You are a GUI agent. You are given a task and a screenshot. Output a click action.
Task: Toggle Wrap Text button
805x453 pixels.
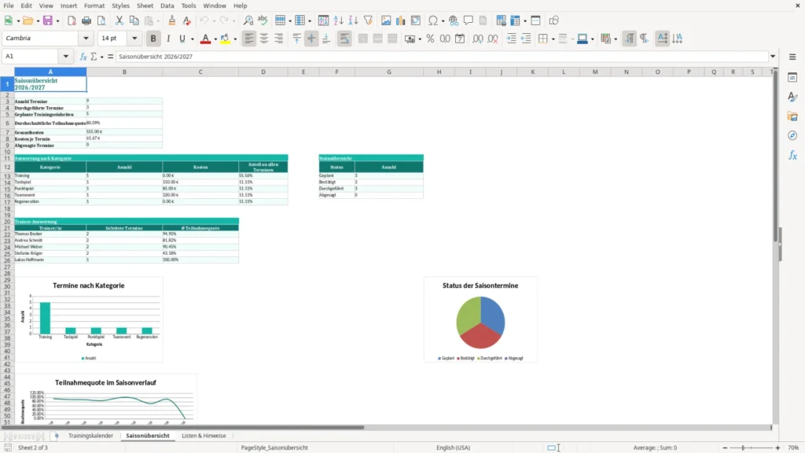pos(344,39)
